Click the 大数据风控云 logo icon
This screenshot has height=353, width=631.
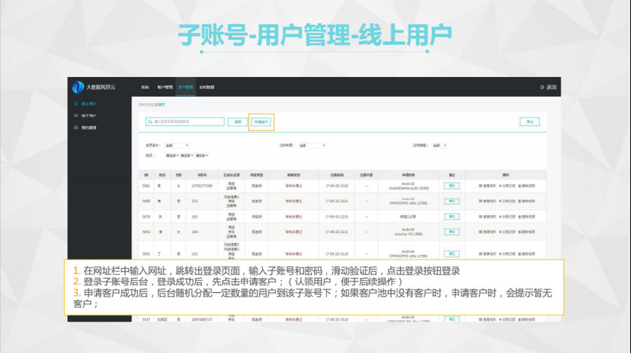point(79,87)
